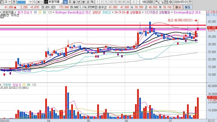The height and width of the screenshot is (122, 217).
Task: Select the 15 interval button
Action: pos(115,2)
